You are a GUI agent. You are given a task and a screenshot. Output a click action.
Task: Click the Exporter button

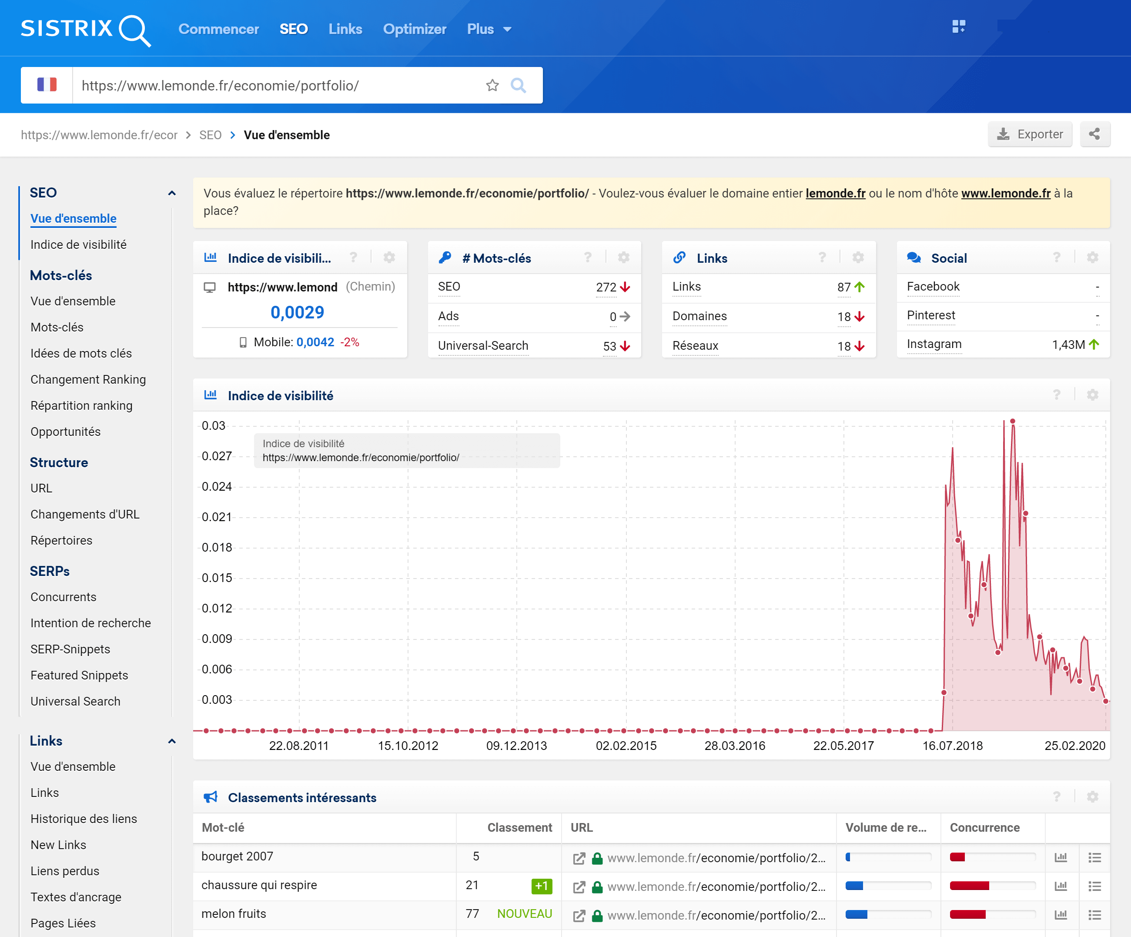pyautogui.click(x=1030, y=134)
